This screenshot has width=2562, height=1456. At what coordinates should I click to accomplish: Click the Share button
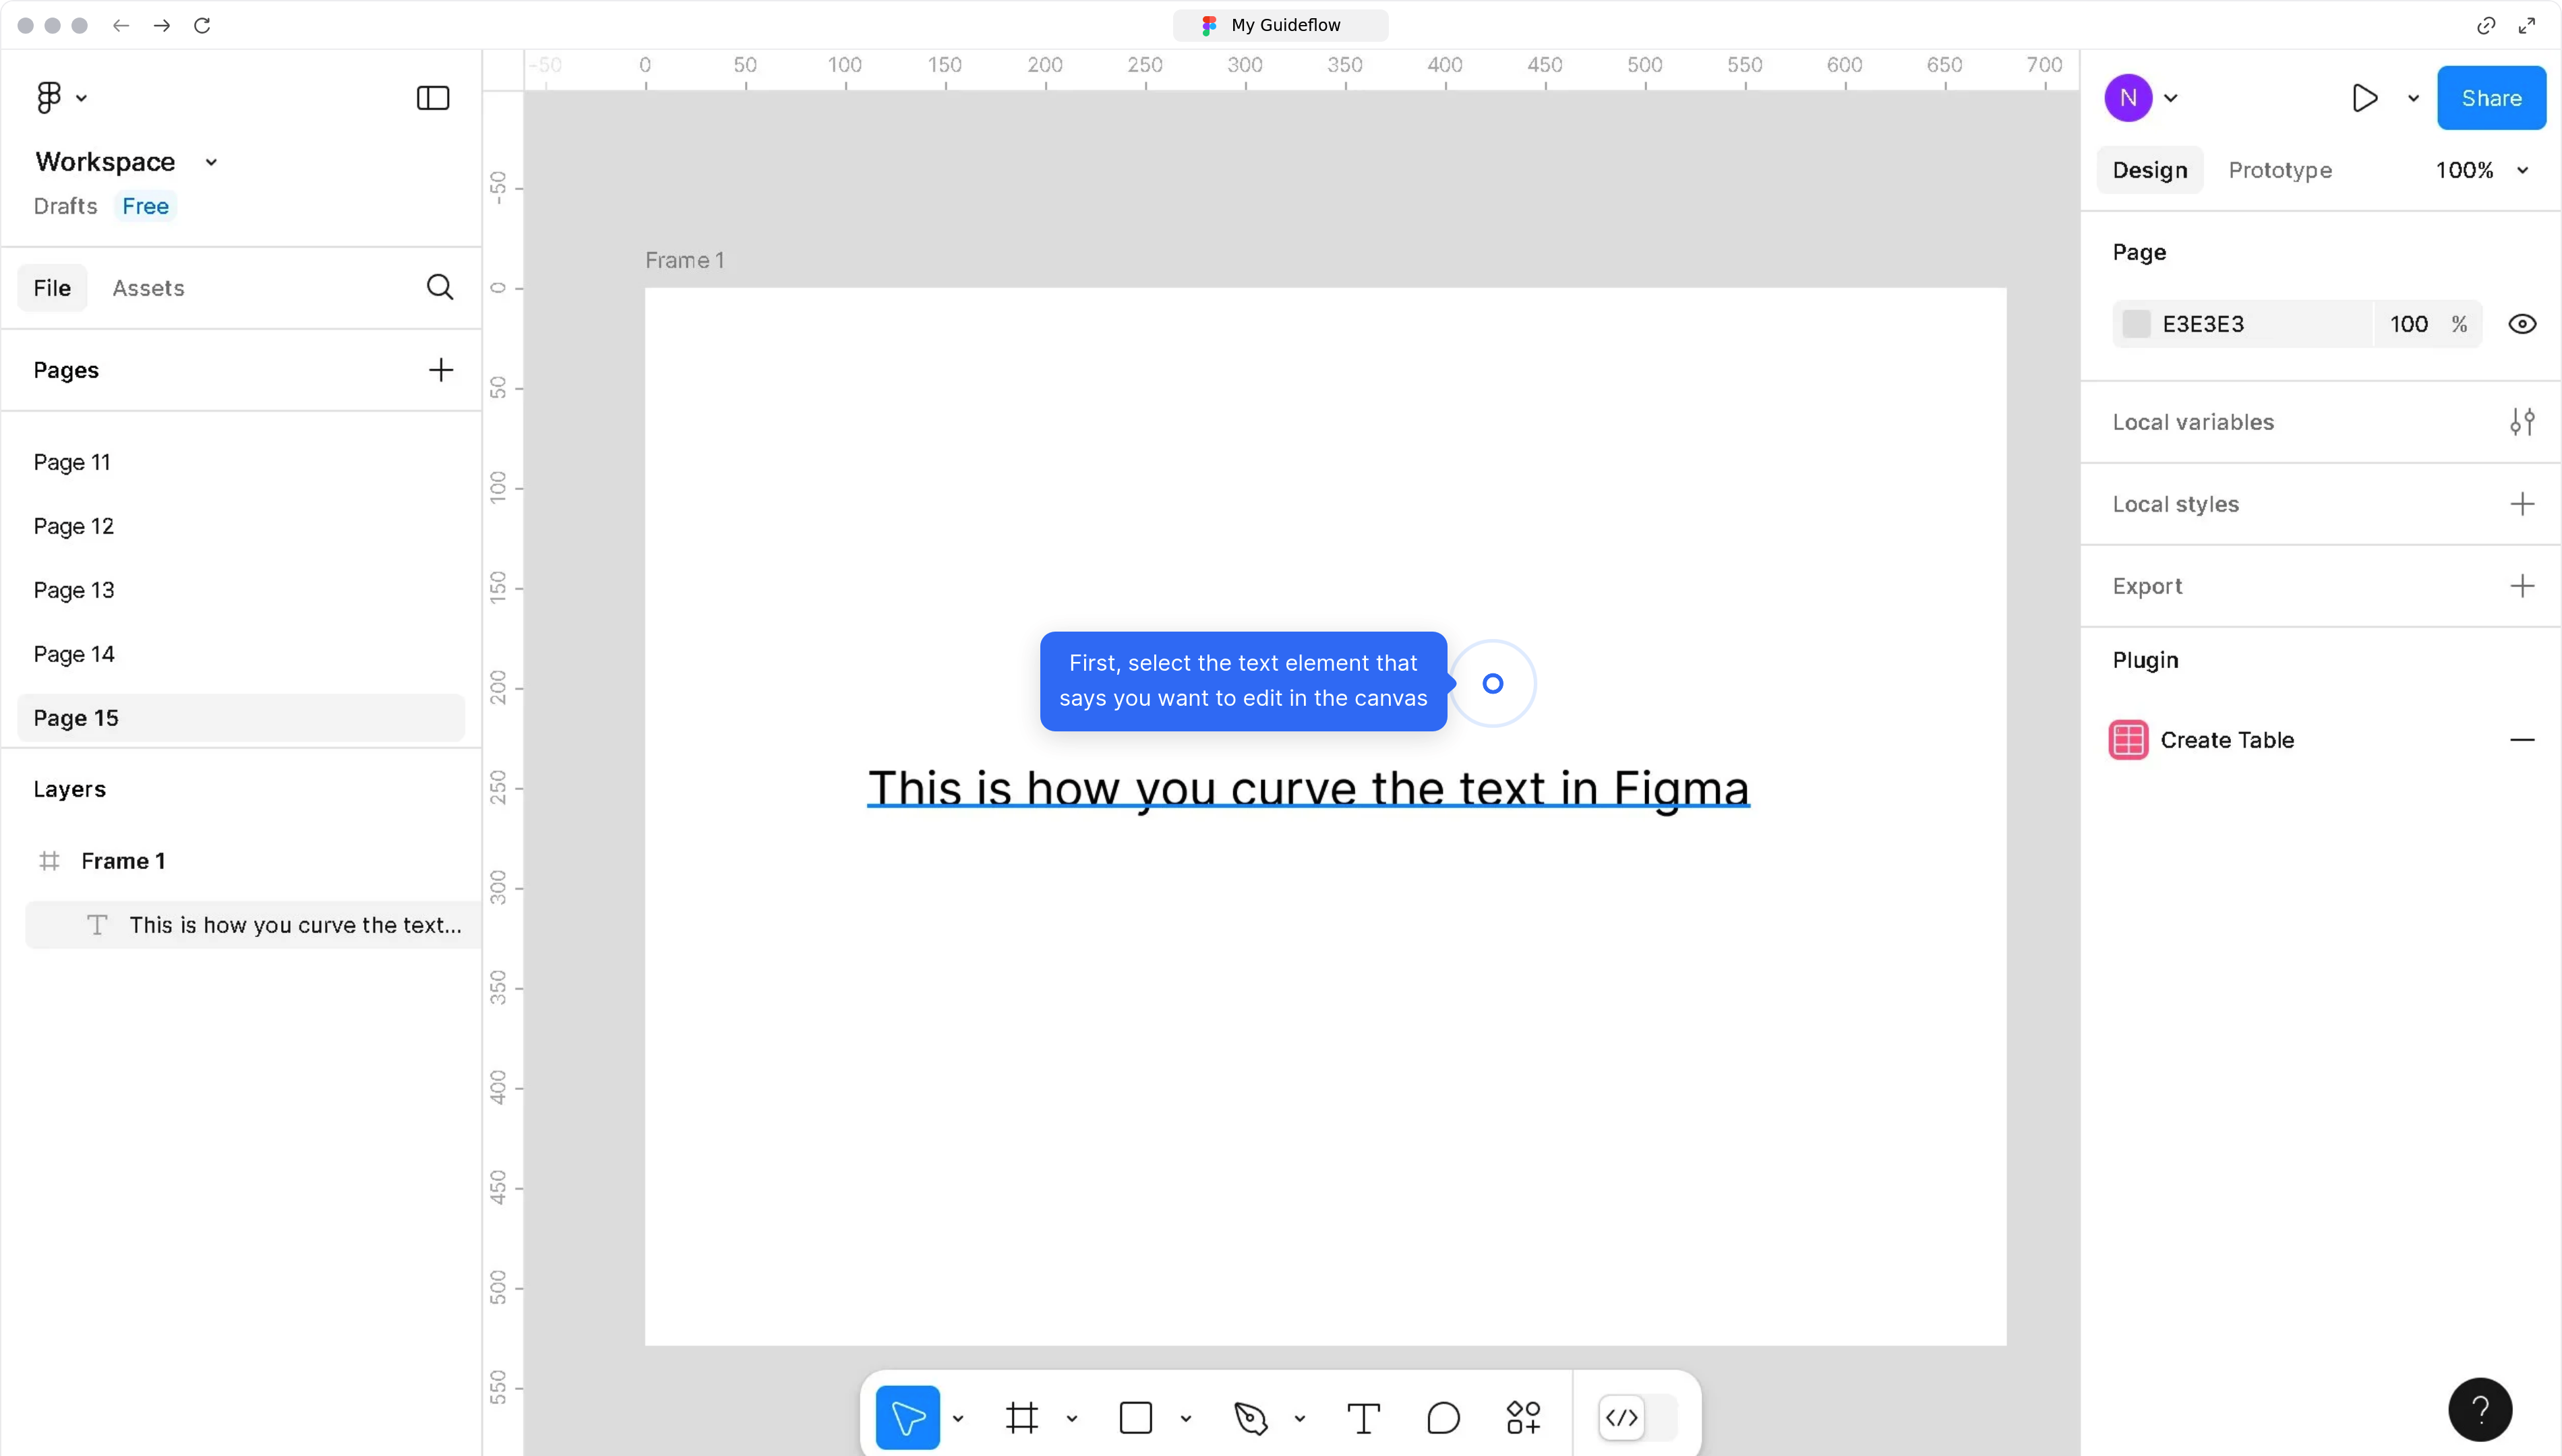pos(2491,97)
